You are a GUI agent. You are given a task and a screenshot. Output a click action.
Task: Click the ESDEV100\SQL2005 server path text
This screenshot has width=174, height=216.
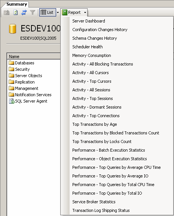pyautogui.click(x=38, y=38)
